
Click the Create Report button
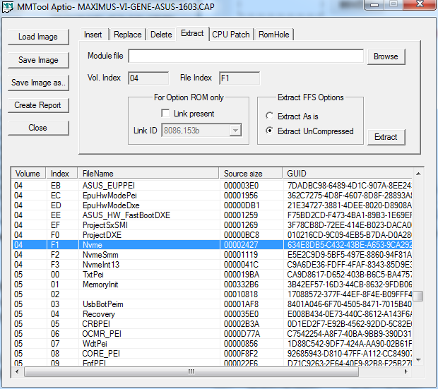pyautogui.click(x=38, y=105)
